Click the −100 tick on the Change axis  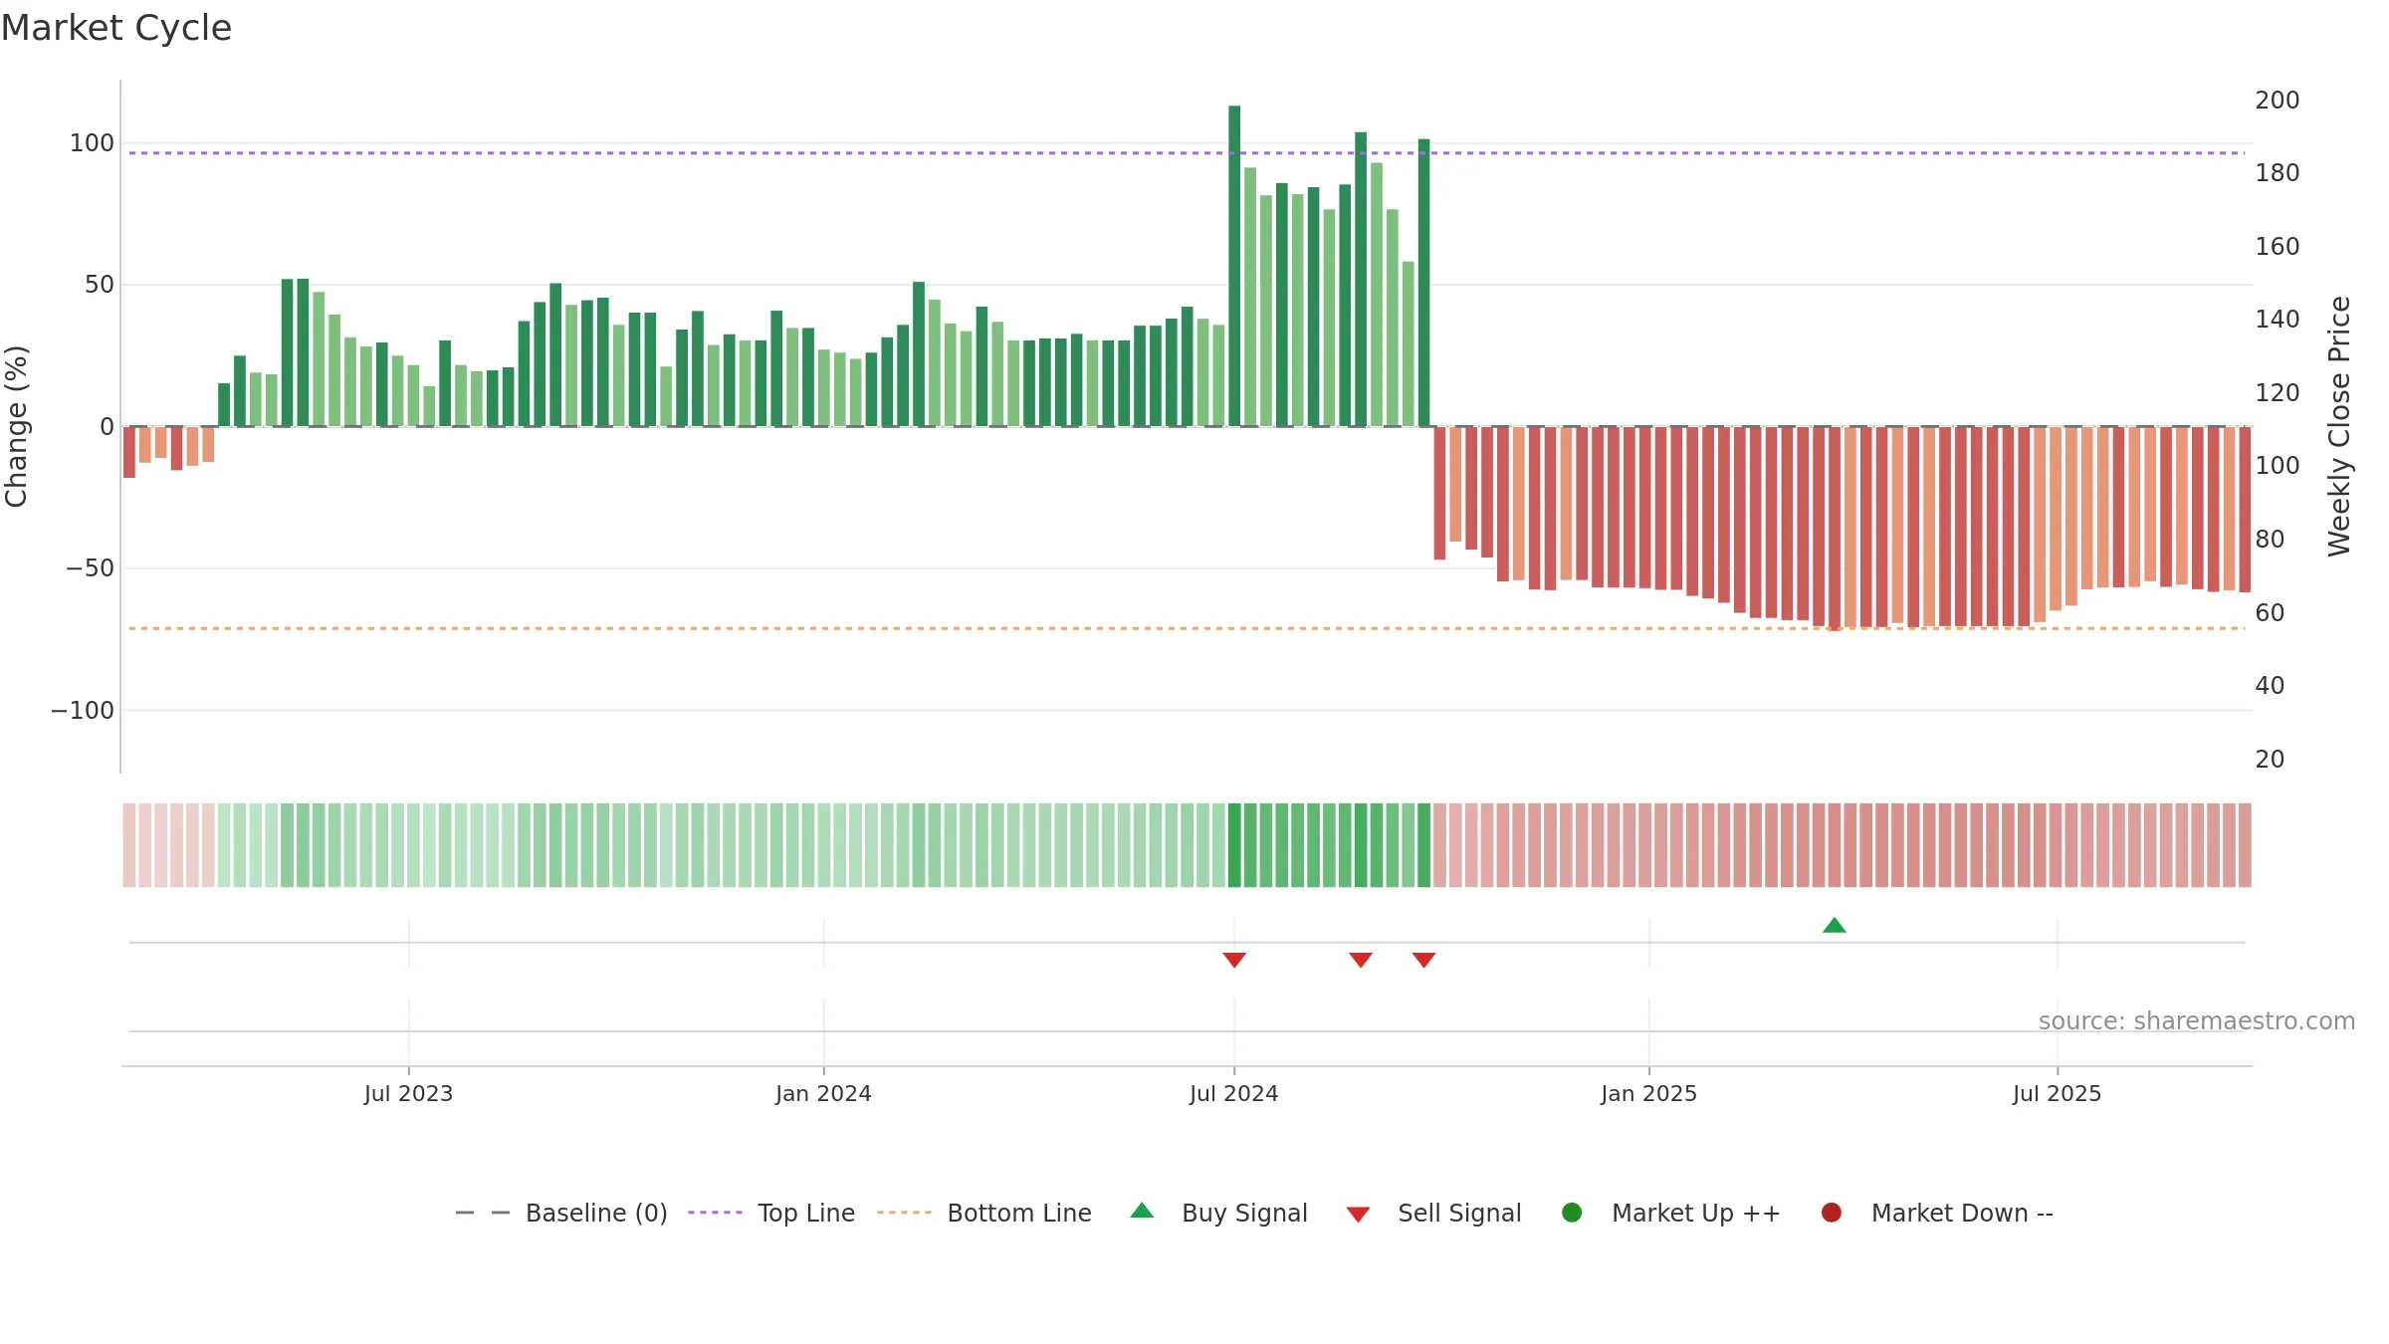(x=83, y=711)
